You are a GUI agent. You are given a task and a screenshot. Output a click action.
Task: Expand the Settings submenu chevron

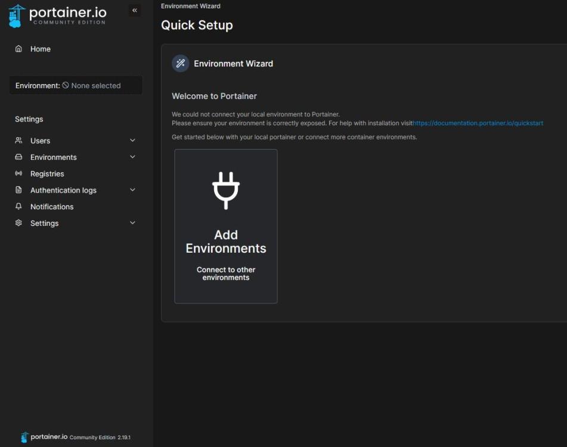[x=132, y=223]
